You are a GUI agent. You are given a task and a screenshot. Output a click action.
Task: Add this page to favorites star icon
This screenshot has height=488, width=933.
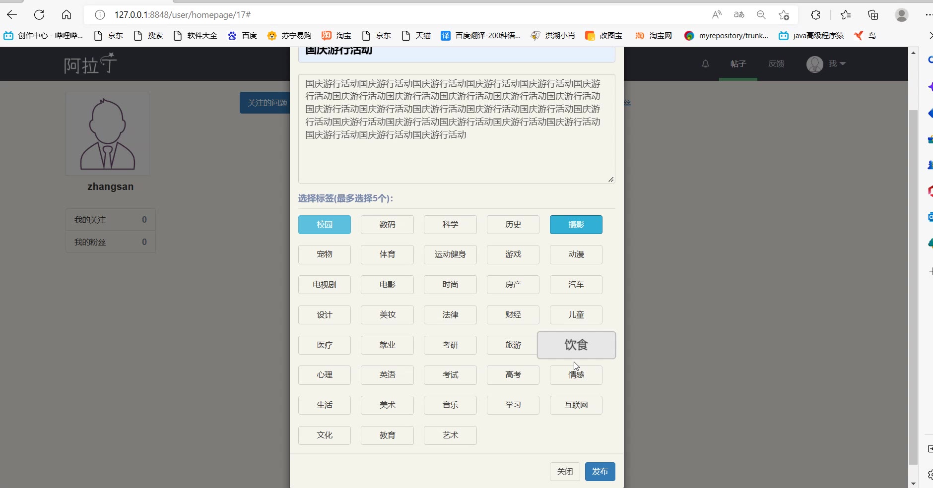784,15
